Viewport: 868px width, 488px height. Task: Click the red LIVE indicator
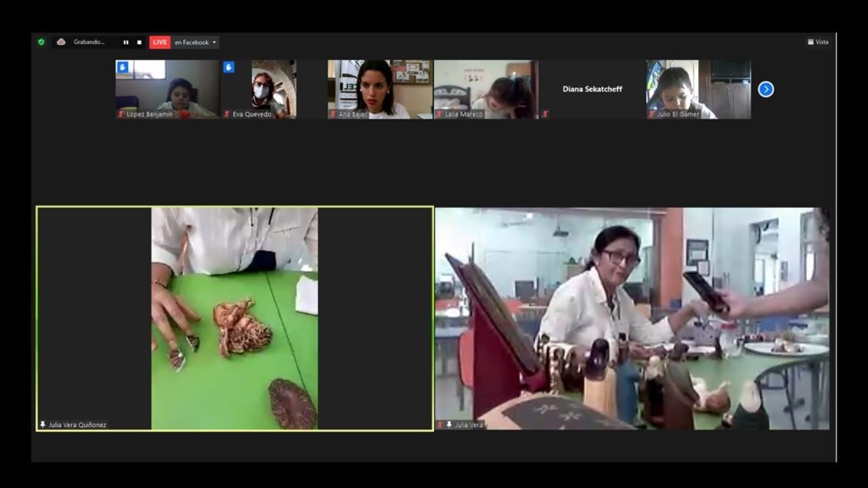click(159, 42)
